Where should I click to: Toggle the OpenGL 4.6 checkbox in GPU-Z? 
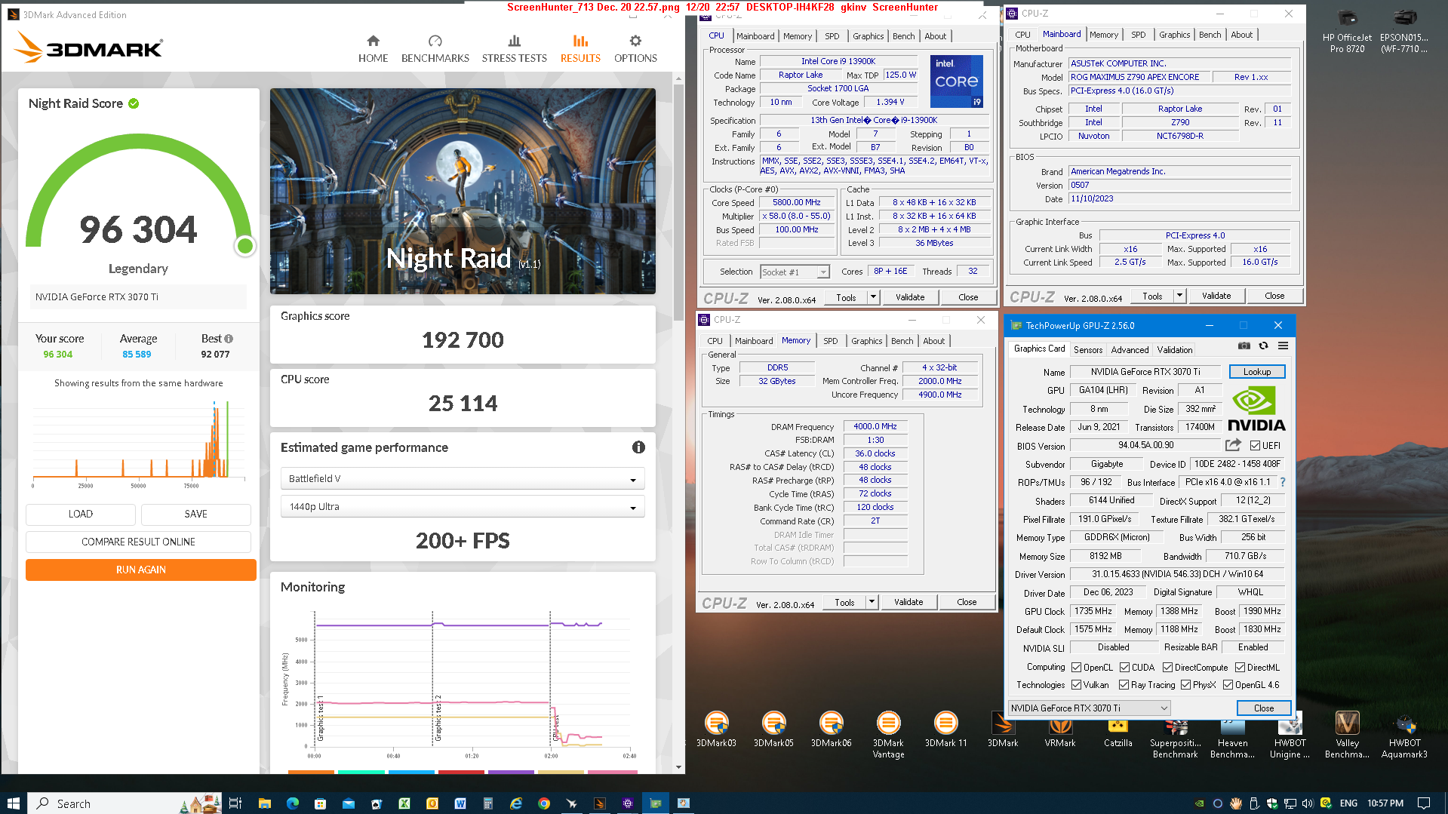(1228, 684)
